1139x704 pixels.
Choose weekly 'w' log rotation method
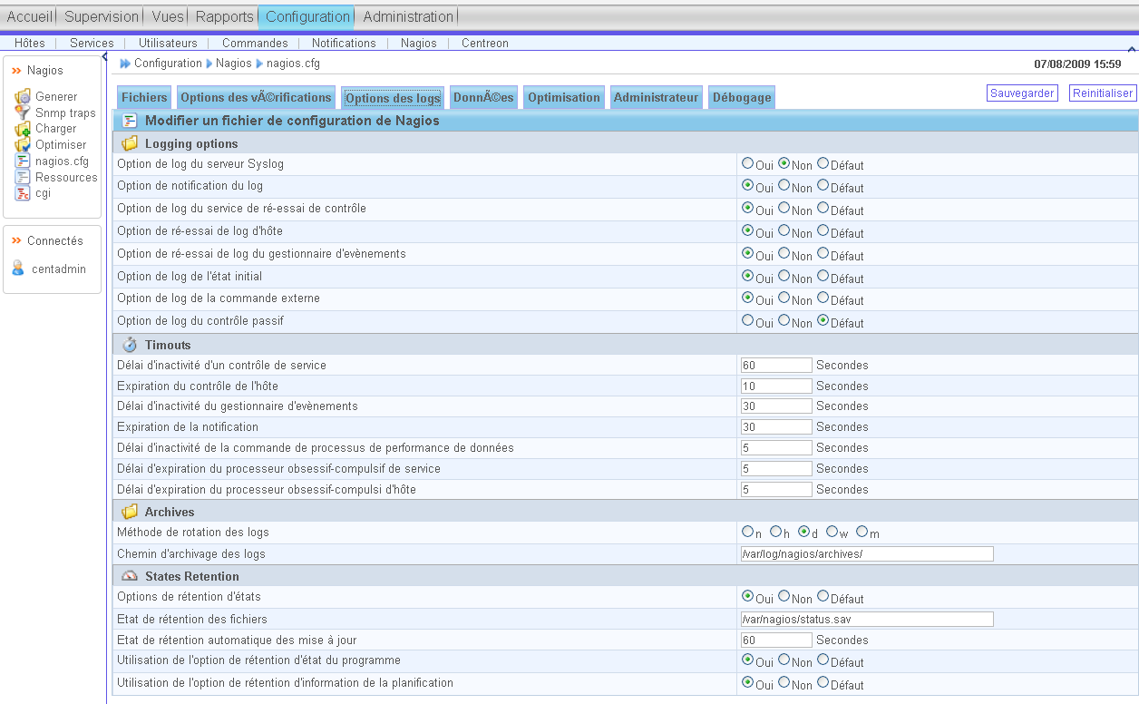tap(832, 532)
